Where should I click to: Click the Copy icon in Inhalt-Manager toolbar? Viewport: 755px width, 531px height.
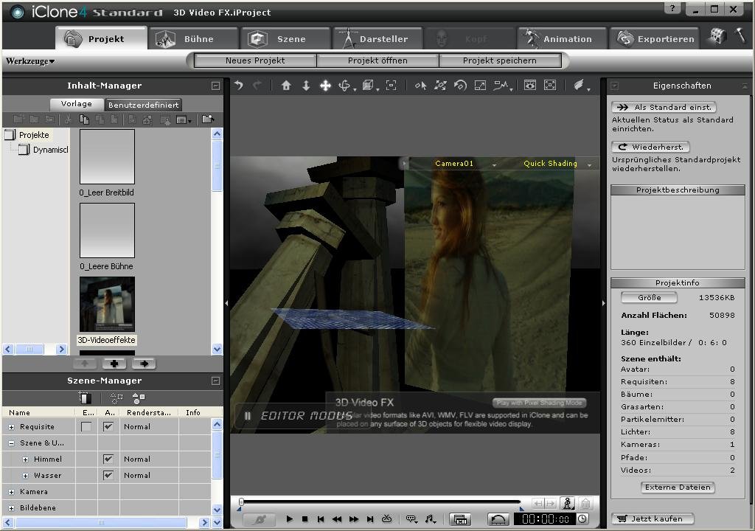[84, 119]
